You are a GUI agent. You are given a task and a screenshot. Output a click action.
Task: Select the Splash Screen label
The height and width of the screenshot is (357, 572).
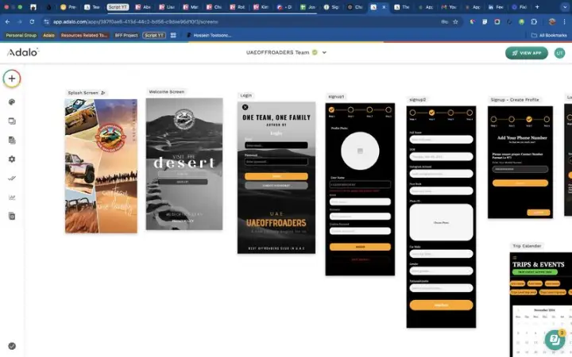coord(83,93)
